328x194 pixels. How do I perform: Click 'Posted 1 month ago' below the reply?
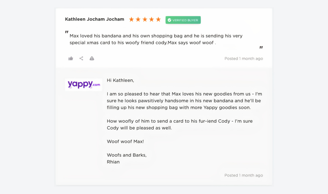pyautogui.click(x=244, y=175)
